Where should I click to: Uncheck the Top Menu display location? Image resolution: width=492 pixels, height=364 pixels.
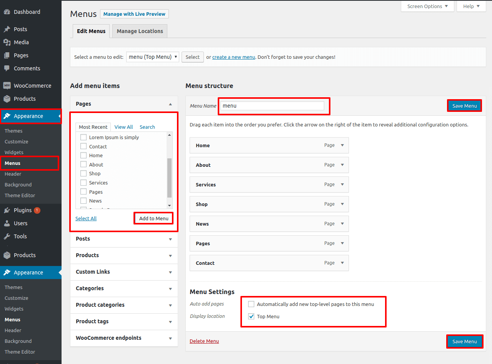tap(251, 316)
